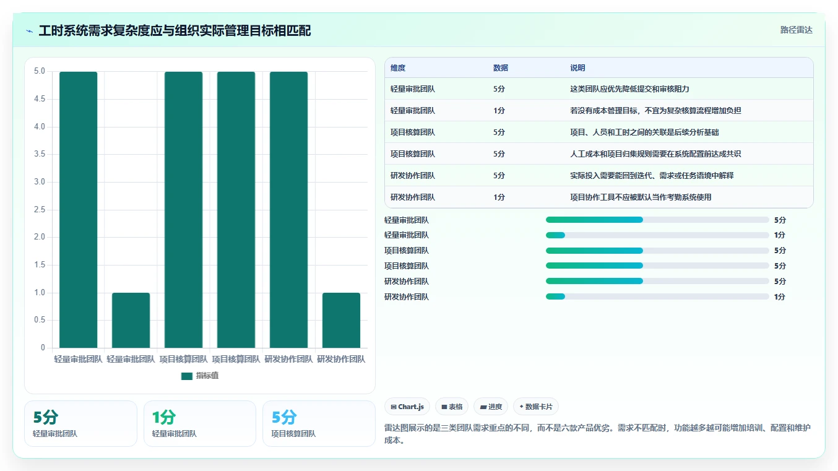Screen dimensions: 838x471
Task: Select the 表格 tag chip
Action: click(x=452, y=407)
